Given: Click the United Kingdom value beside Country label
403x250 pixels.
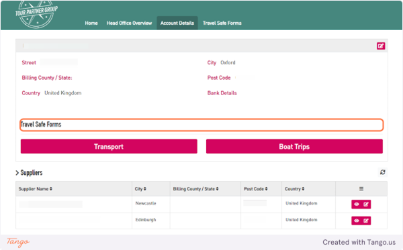Looking at the screenshot, I should tap(63, 93).
